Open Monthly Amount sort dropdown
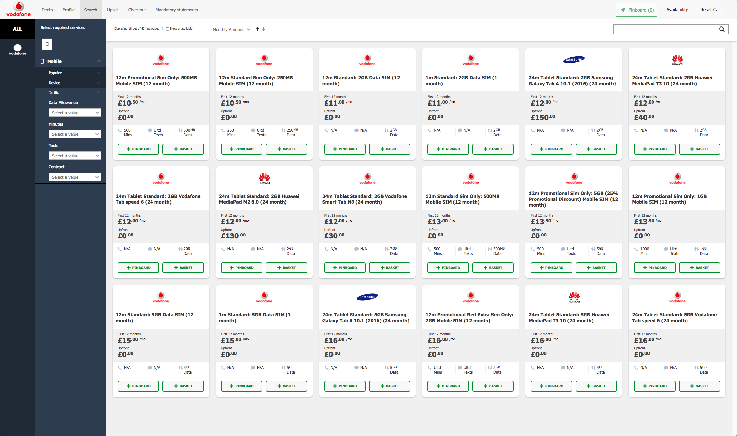Image resolution: width=737 pixels, height=436 pixels. [230, 29]
